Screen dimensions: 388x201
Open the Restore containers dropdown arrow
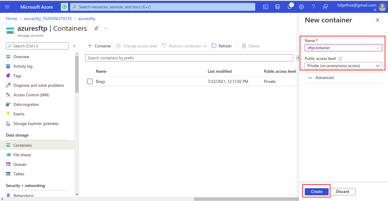(x=205, y=46)
